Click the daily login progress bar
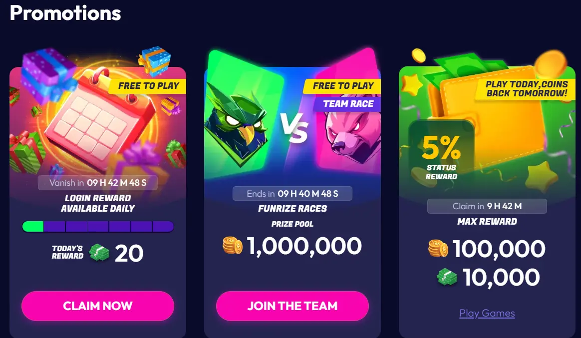This screenshot has width=581, height=338. point(98,227)
